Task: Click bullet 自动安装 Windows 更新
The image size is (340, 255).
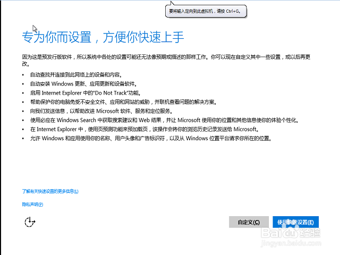Action: pyautogui.click(x=83, y=84)
